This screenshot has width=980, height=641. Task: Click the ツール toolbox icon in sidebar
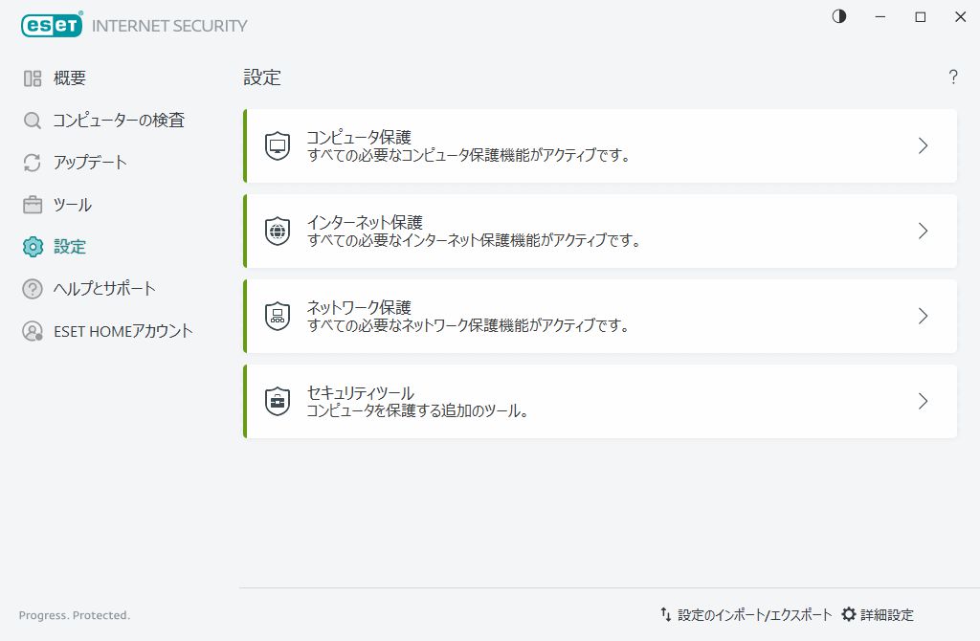point(32,205)
